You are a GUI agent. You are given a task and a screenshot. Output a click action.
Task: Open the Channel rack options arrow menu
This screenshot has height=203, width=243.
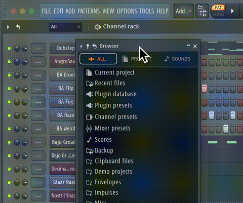pyautogui.click(x=8, y=27)
